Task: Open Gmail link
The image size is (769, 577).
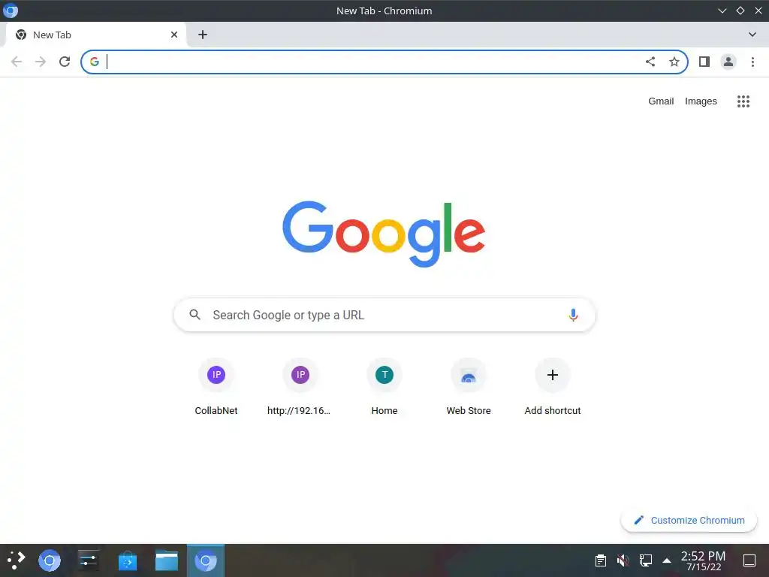Action: point(661,101)
